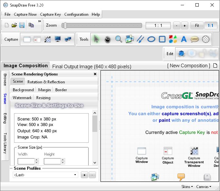This screenshot has height=191, width=220.
Task: Open the Scene Profiles <Last> dropdown
Action: click(x=45, y=175)
